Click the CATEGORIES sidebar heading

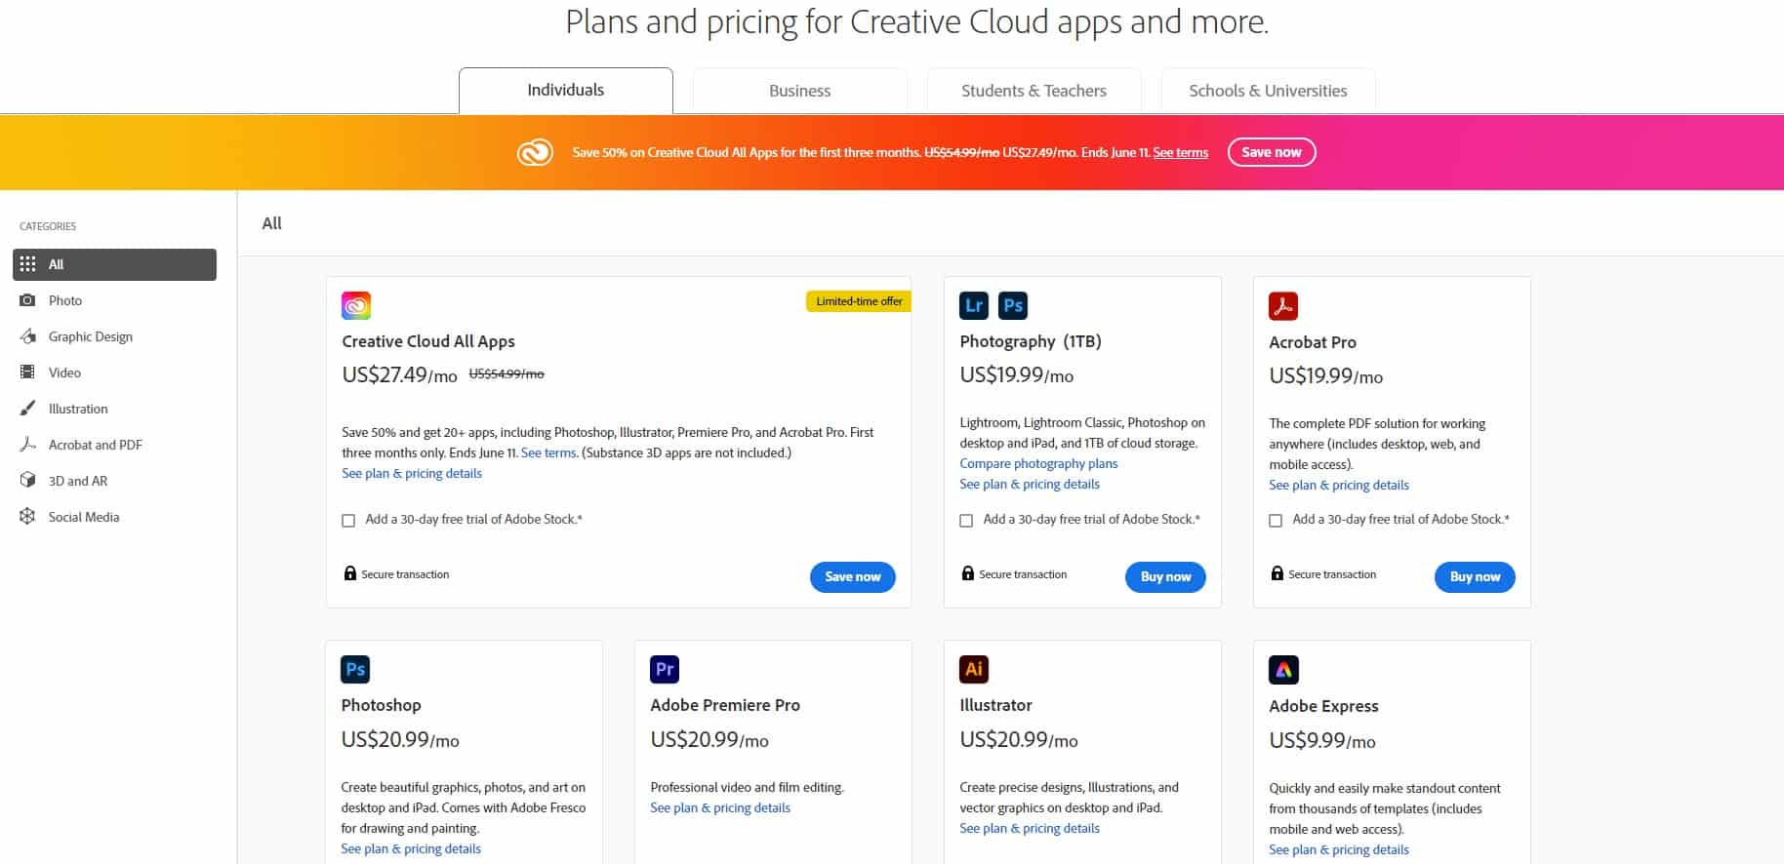(48, 226)
